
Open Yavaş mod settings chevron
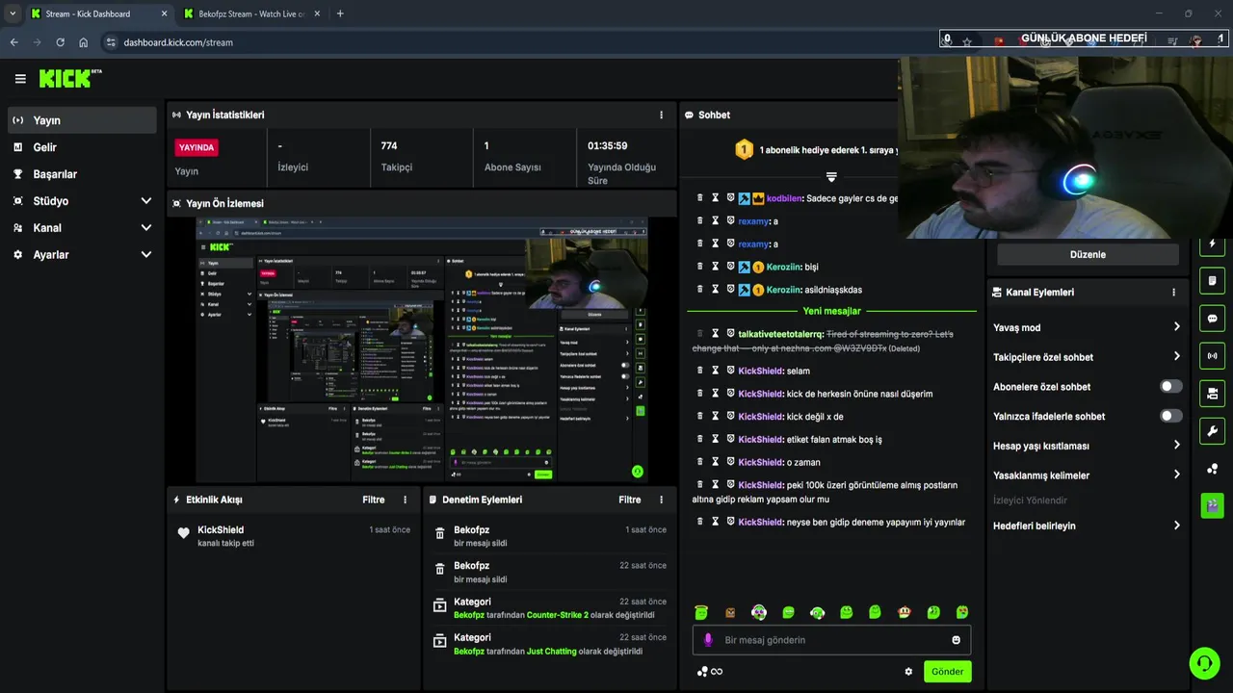pyautogui.click(x=1176, y=327)
